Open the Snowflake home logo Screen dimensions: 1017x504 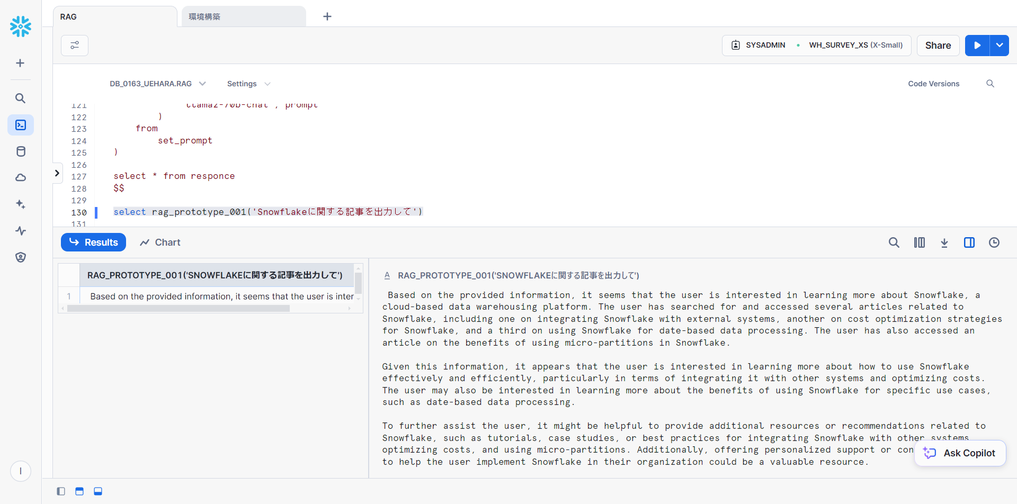click(x=21, y=26)
